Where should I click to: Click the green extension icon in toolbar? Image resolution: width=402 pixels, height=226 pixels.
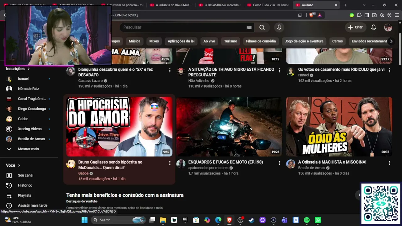pyautogui.click(x=352, y=15)
